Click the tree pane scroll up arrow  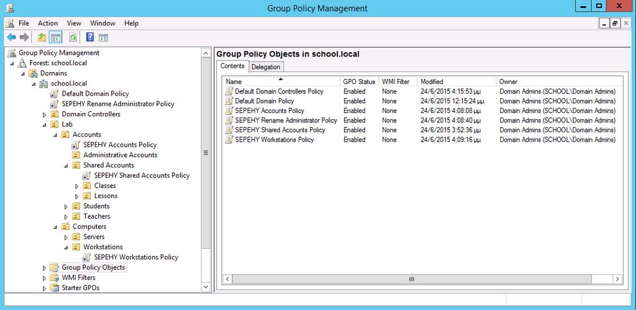[206, 53]
